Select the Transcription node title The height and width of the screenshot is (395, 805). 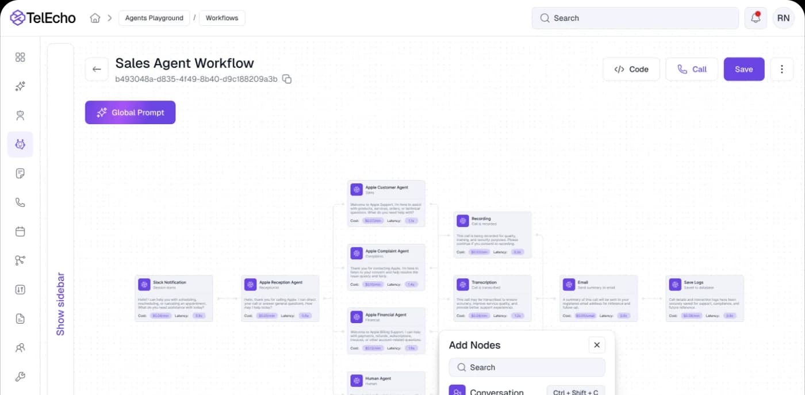pos(484,282)
